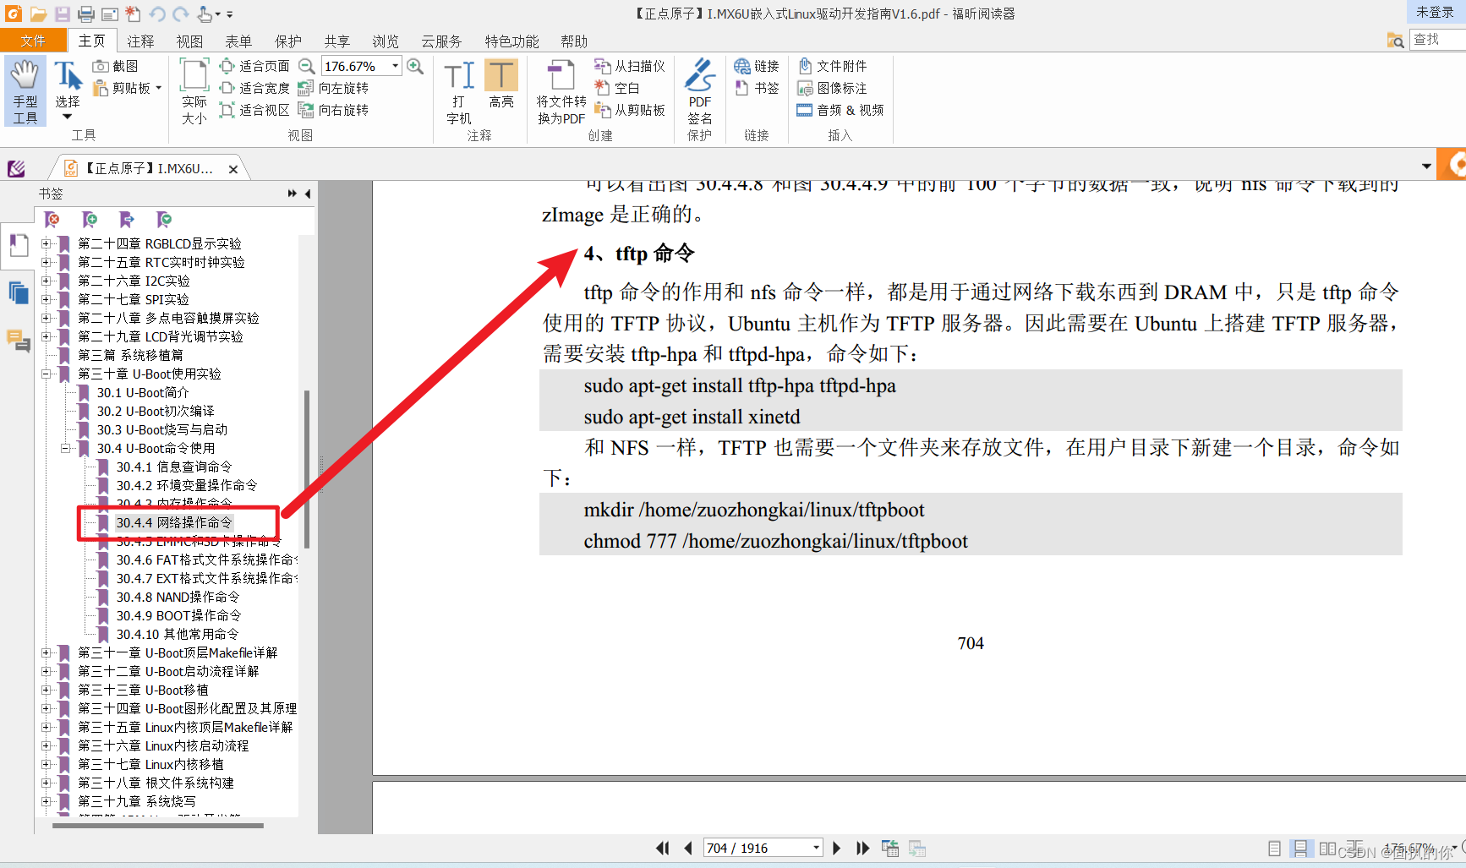Toggle continuous page view in status bar

(x=1301, y=848)
